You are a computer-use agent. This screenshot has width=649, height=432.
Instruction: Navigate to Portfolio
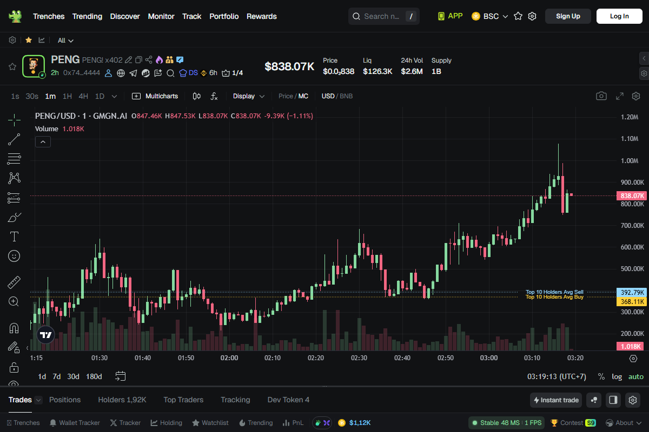click(x=224, y=16)
